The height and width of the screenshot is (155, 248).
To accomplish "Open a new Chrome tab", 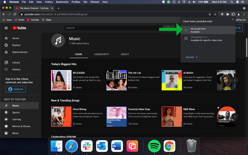I will (x=58, y=8).
